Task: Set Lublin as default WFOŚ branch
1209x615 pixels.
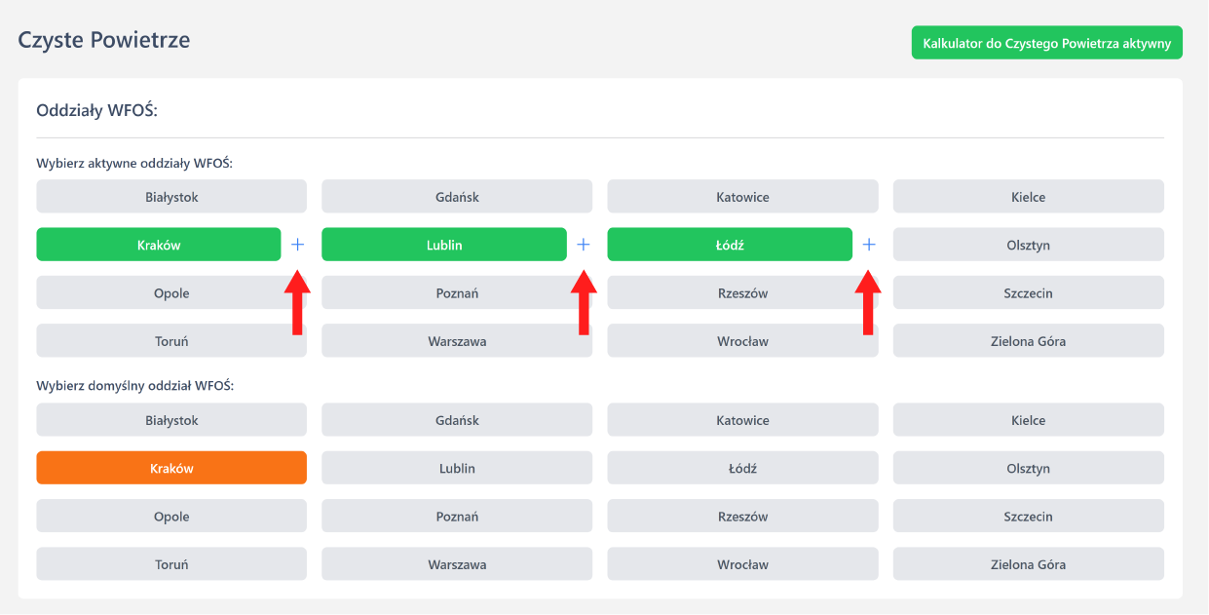Action: [x=457, y=468]
